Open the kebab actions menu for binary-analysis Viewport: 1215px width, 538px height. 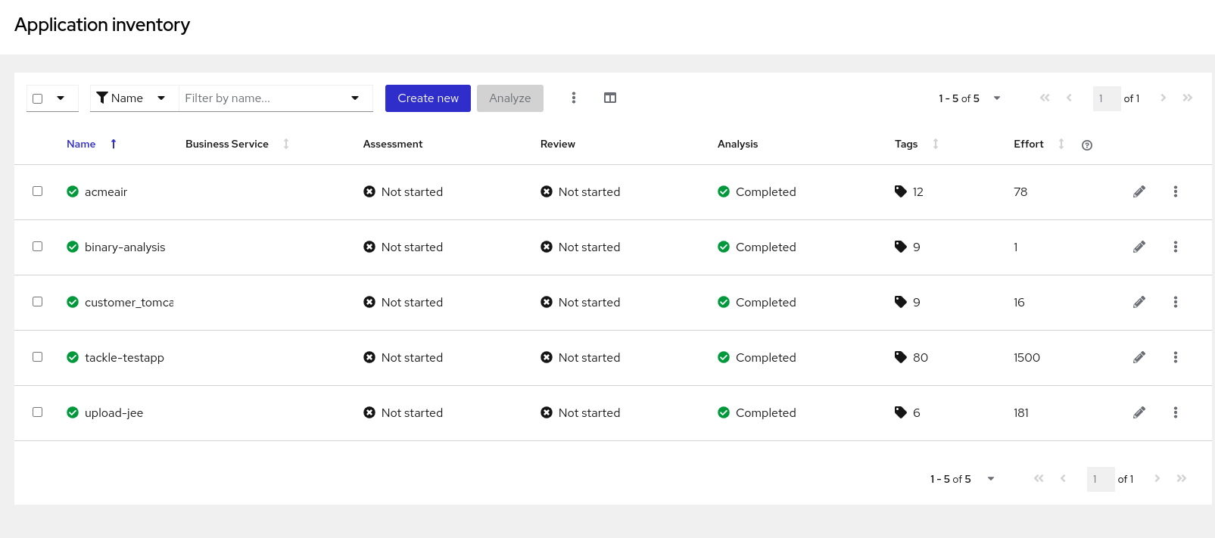1175,247
